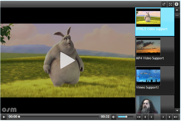Jump to first playlist item (double-left arrow)

139,117
